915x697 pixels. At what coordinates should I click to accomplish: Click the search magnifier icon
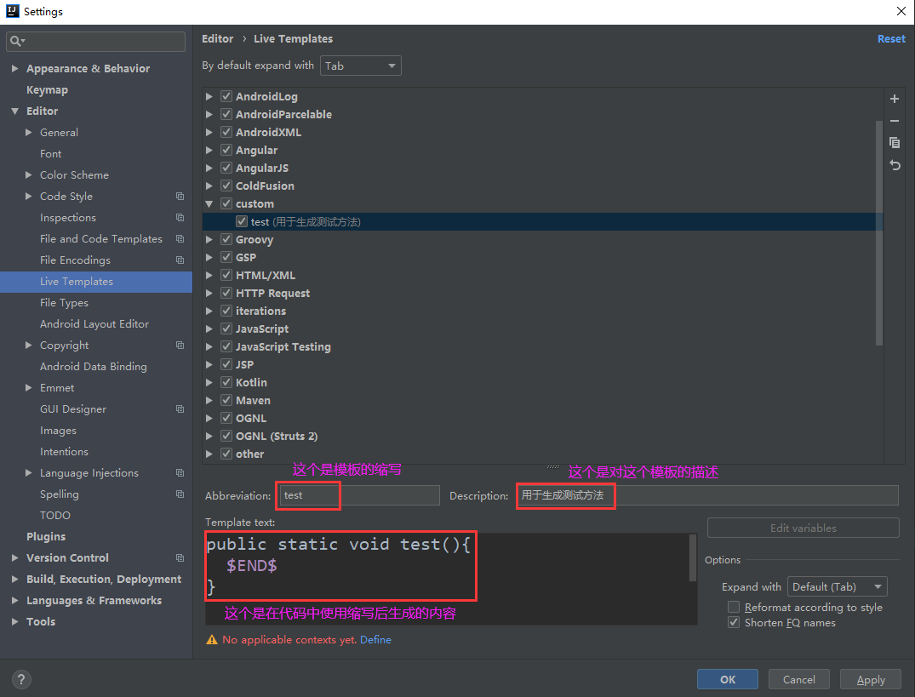coord(16,41)
